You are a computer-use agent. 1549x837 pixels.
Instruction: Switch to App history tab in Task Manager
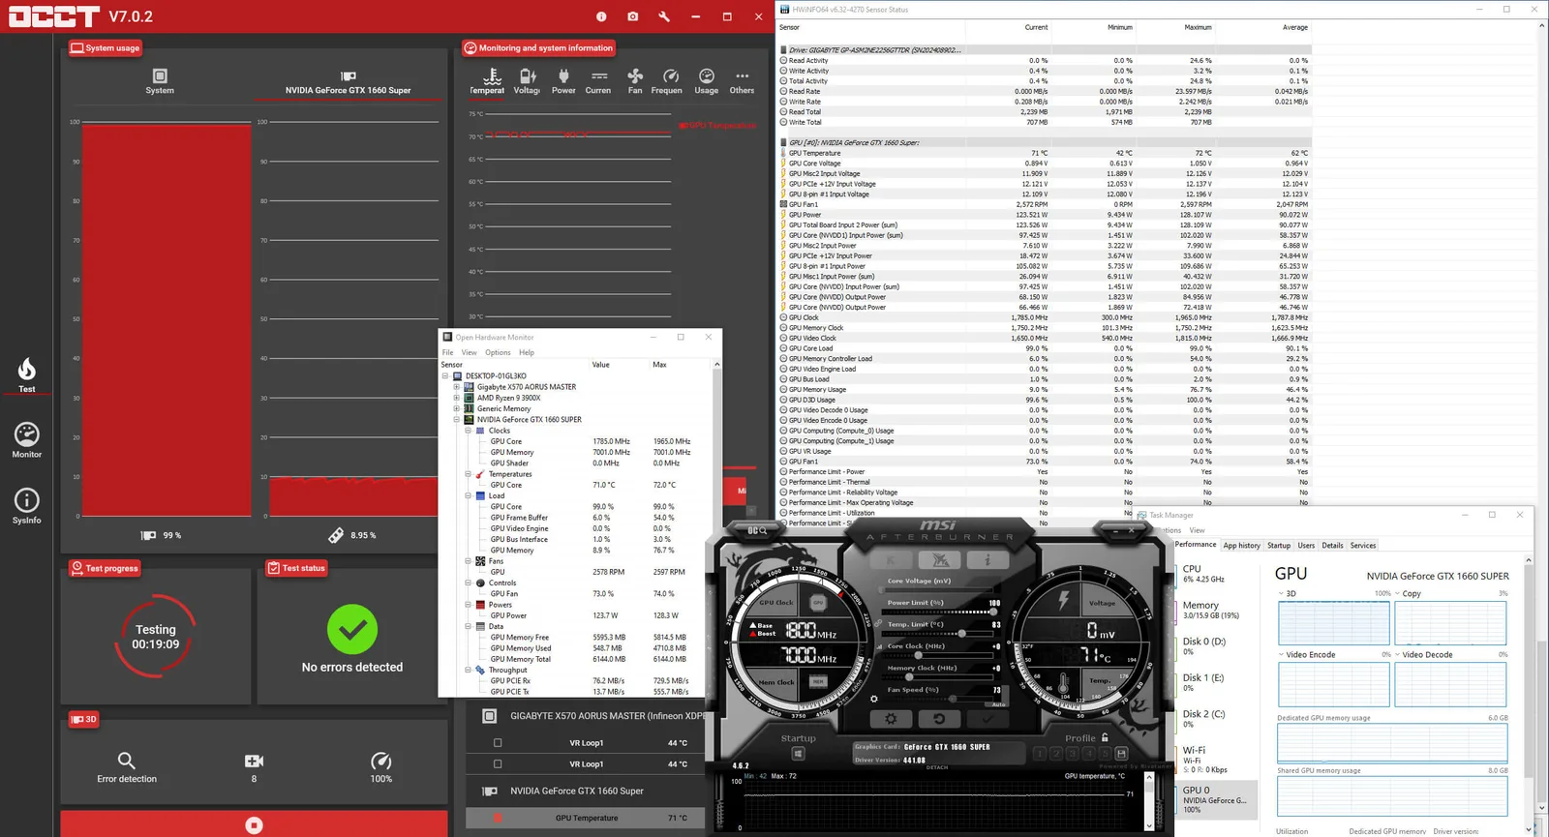tap(1241, 546)
